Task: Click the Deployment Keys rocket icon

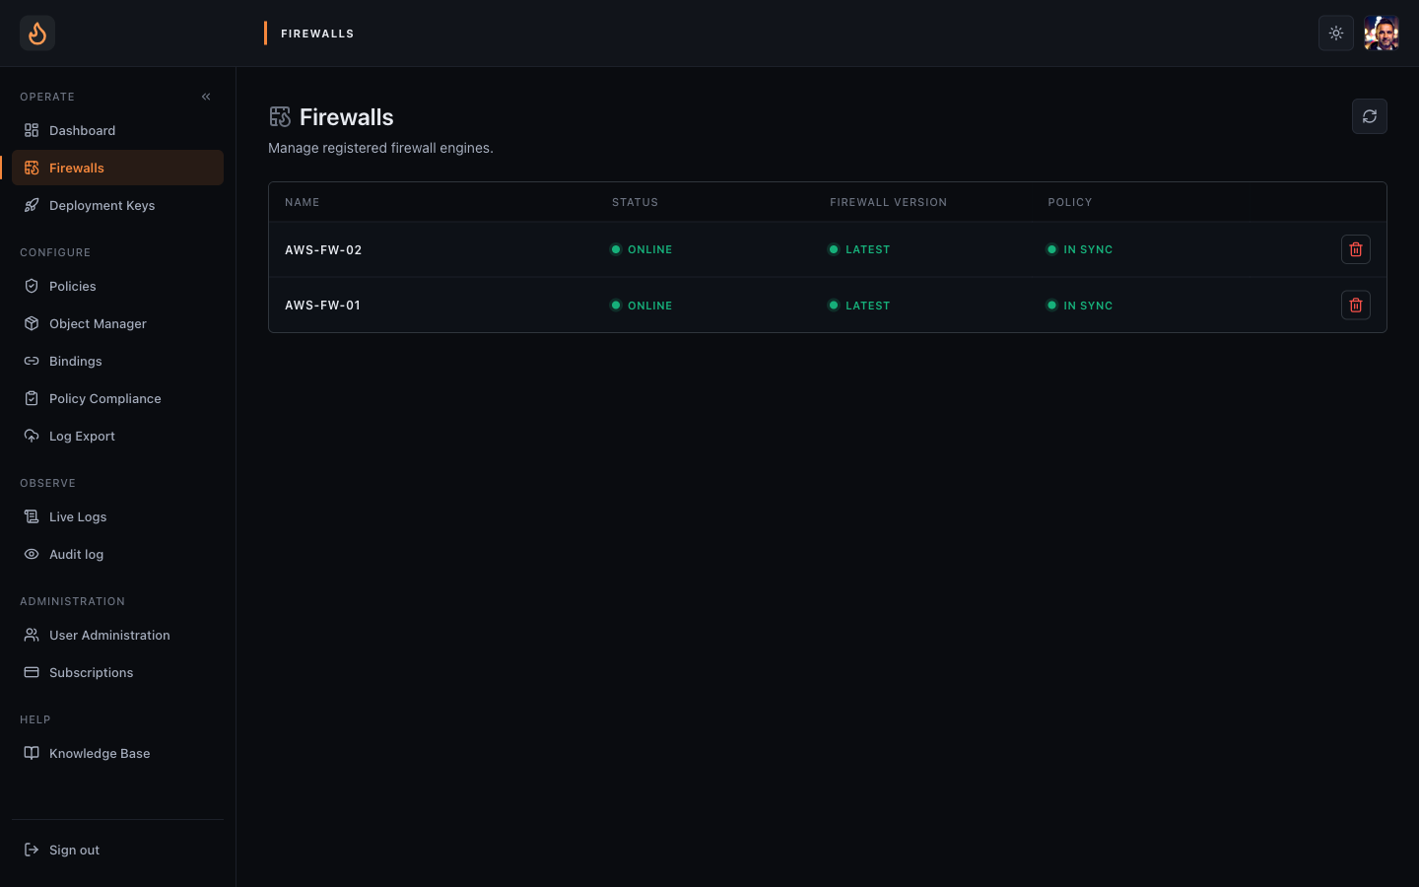Action: [32, 205]
